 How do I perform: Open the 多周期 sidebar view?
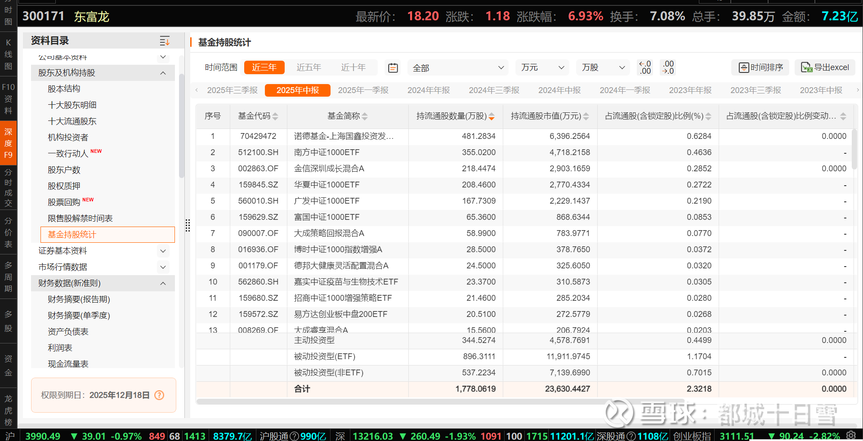(x=8, y=277)
